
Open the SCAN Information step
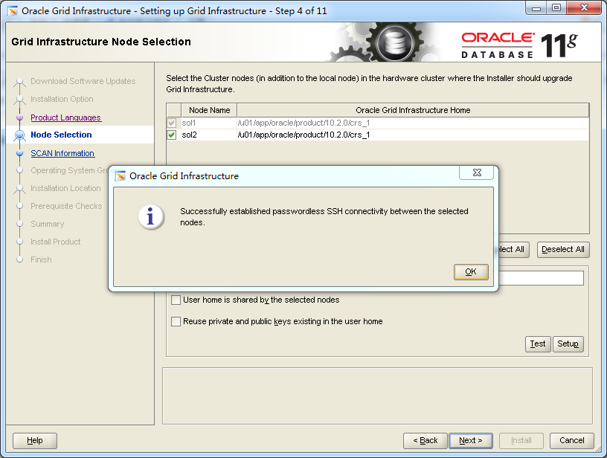(x=62, y=153)
